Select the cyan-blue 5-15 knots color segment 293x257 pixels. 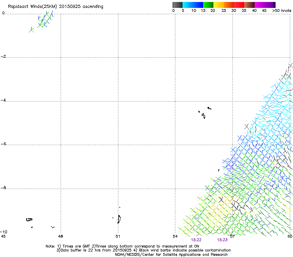coord(193,5)
